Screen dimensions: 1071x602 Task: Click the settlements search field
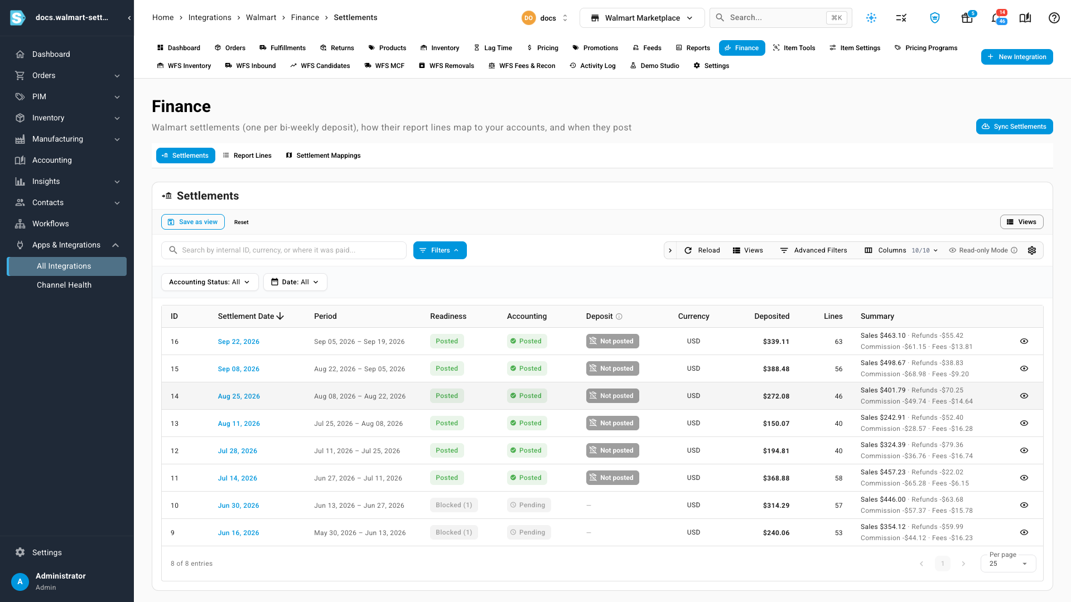(x=284, y=250)
